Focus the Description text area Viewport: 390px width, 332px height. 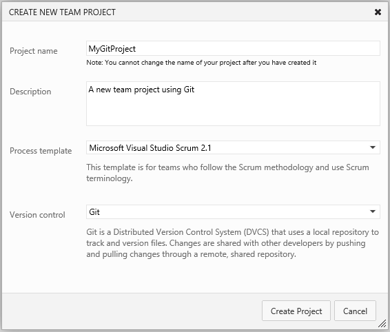pyautogui.click(x=233, y=103)
